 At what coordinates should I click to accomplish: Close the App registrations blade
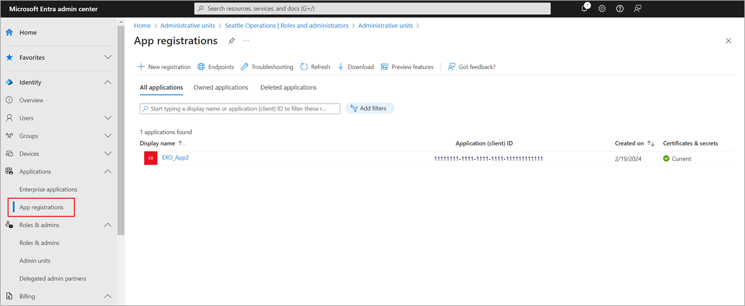coord(728,40)
